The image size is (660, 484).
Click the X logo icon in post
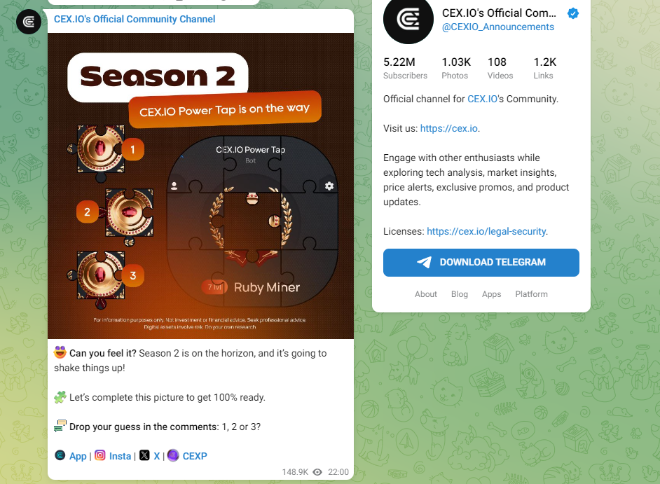[x=144, y=455]
